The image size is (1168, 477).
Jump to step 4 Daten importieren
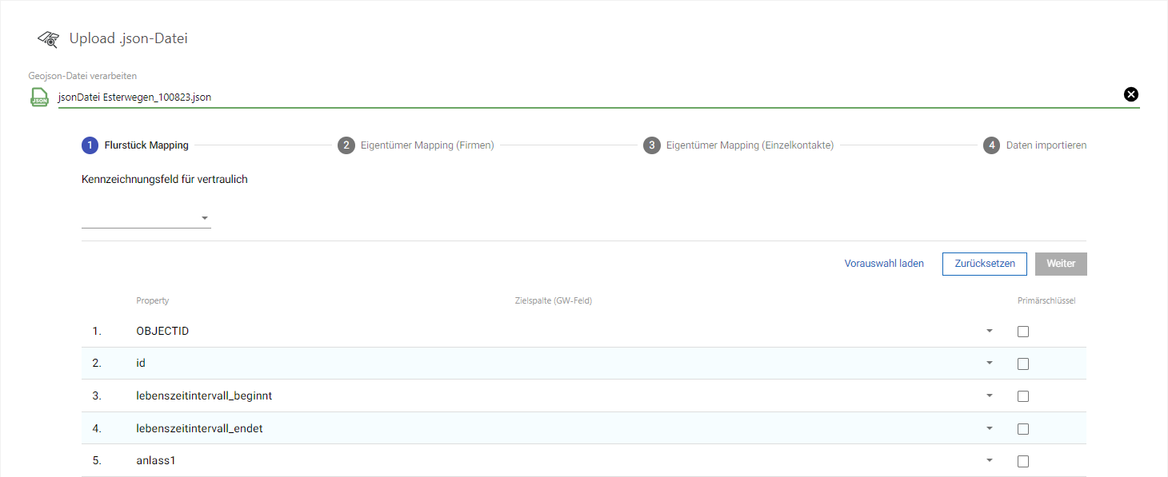(1035, 145)
